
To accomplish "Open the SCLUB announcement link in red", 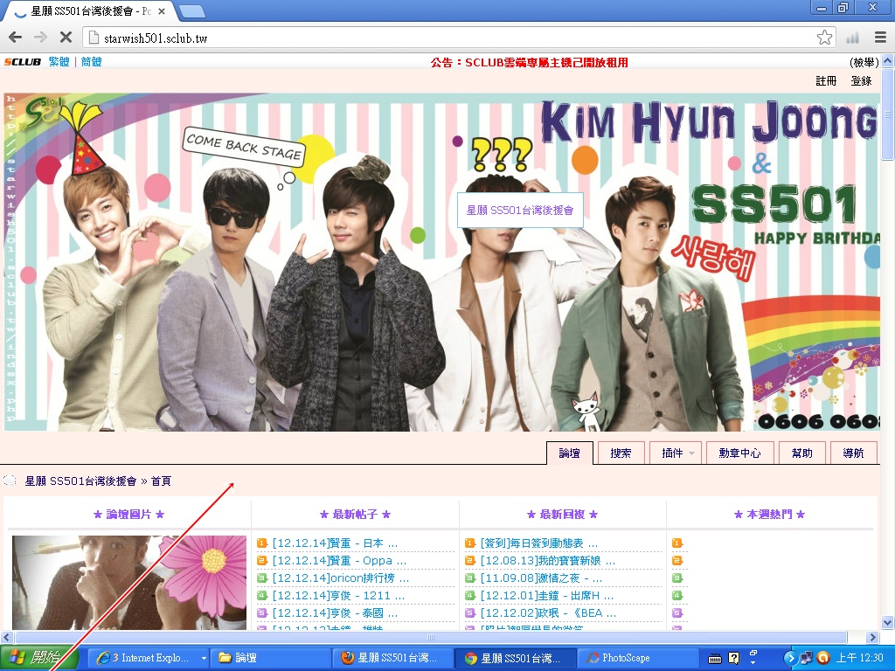I will tap(529, 62).
